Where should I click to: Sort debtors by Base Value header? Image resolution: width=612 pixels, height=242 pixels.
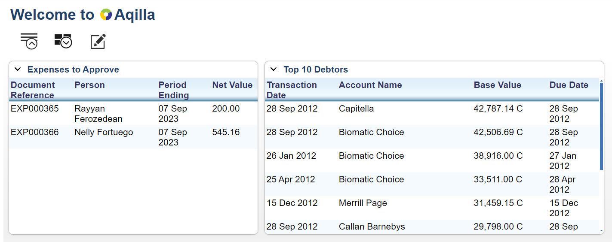497,85
